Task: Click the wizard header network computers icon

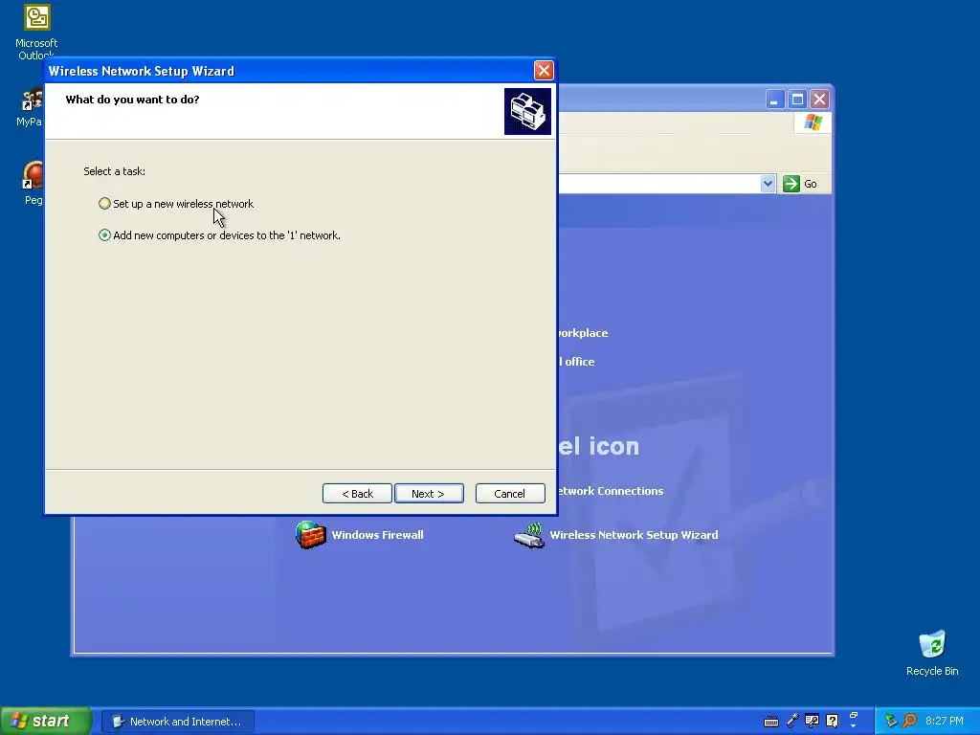Action: 527,111
